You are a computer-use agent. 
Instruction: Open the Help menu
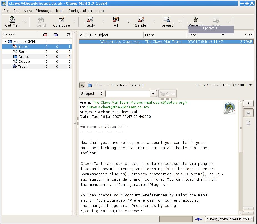tap(100, 11)
